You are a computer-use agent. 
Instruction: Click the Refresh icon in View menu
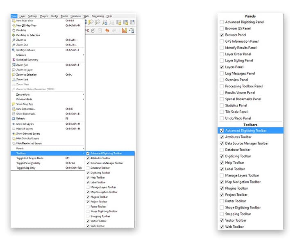click(x=14, y=119)
